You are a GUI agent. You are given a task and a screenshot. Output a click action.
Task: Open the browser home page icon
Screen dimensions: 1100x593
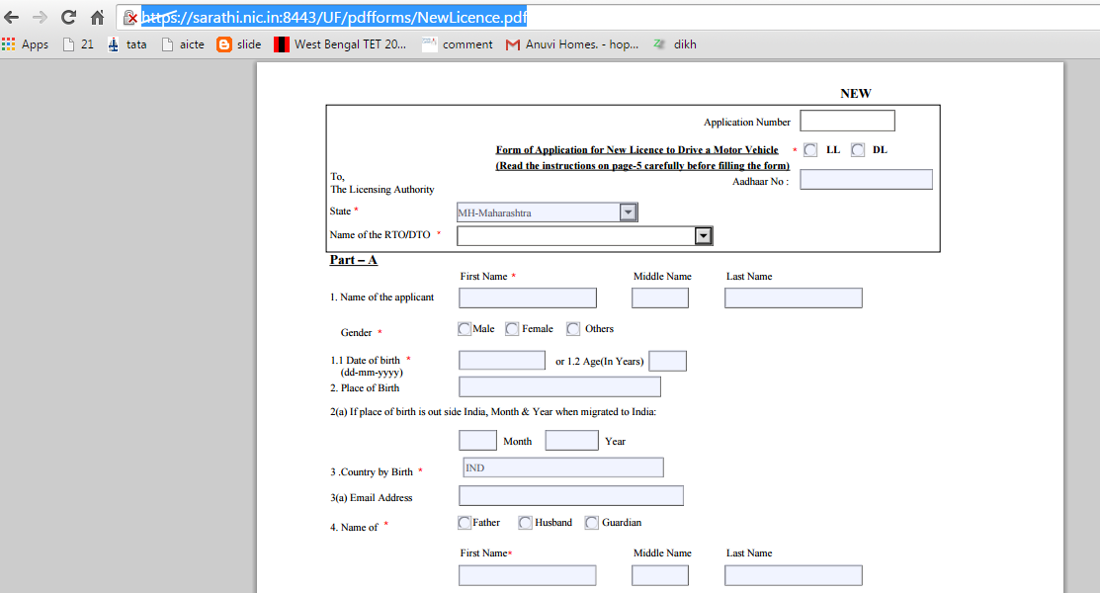(x=97, y=17)
